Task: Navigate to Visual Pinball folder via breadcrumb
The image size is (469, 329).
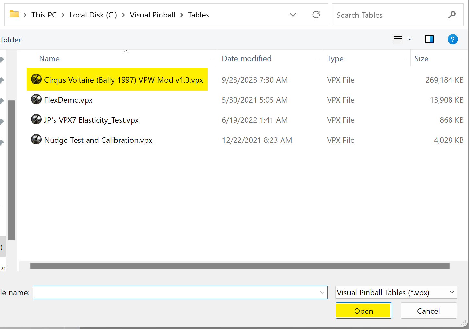Action: pos(152,15)
